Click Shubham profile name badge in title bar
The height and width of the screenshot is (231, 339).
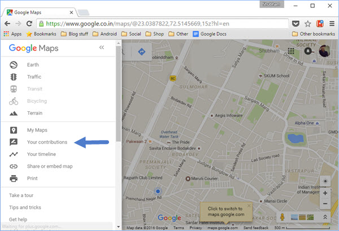272,5
